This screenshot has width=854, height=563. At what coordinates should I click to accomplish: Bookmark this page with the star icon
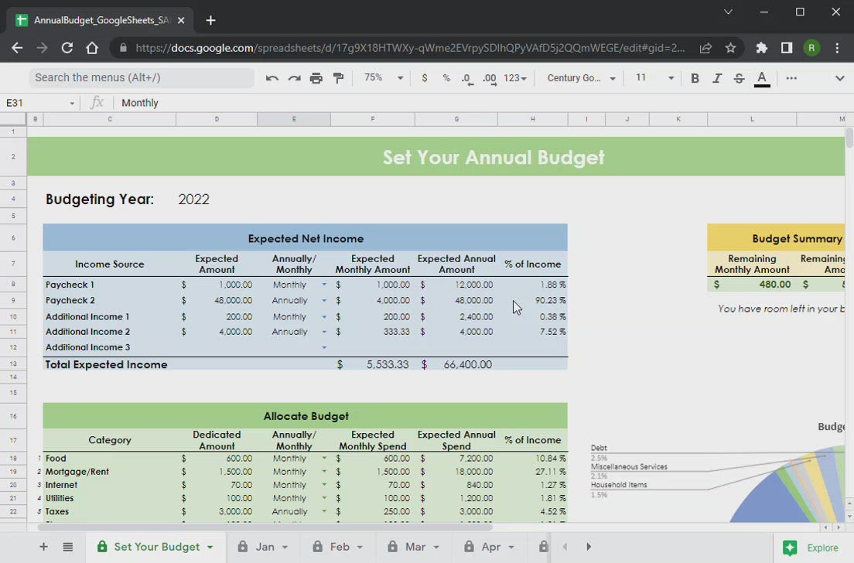click(730, 48)
